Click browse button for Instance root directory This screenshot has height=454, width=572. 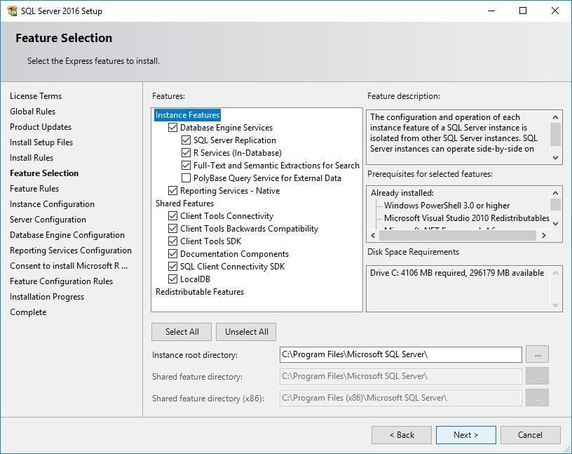tap(537, 354)
